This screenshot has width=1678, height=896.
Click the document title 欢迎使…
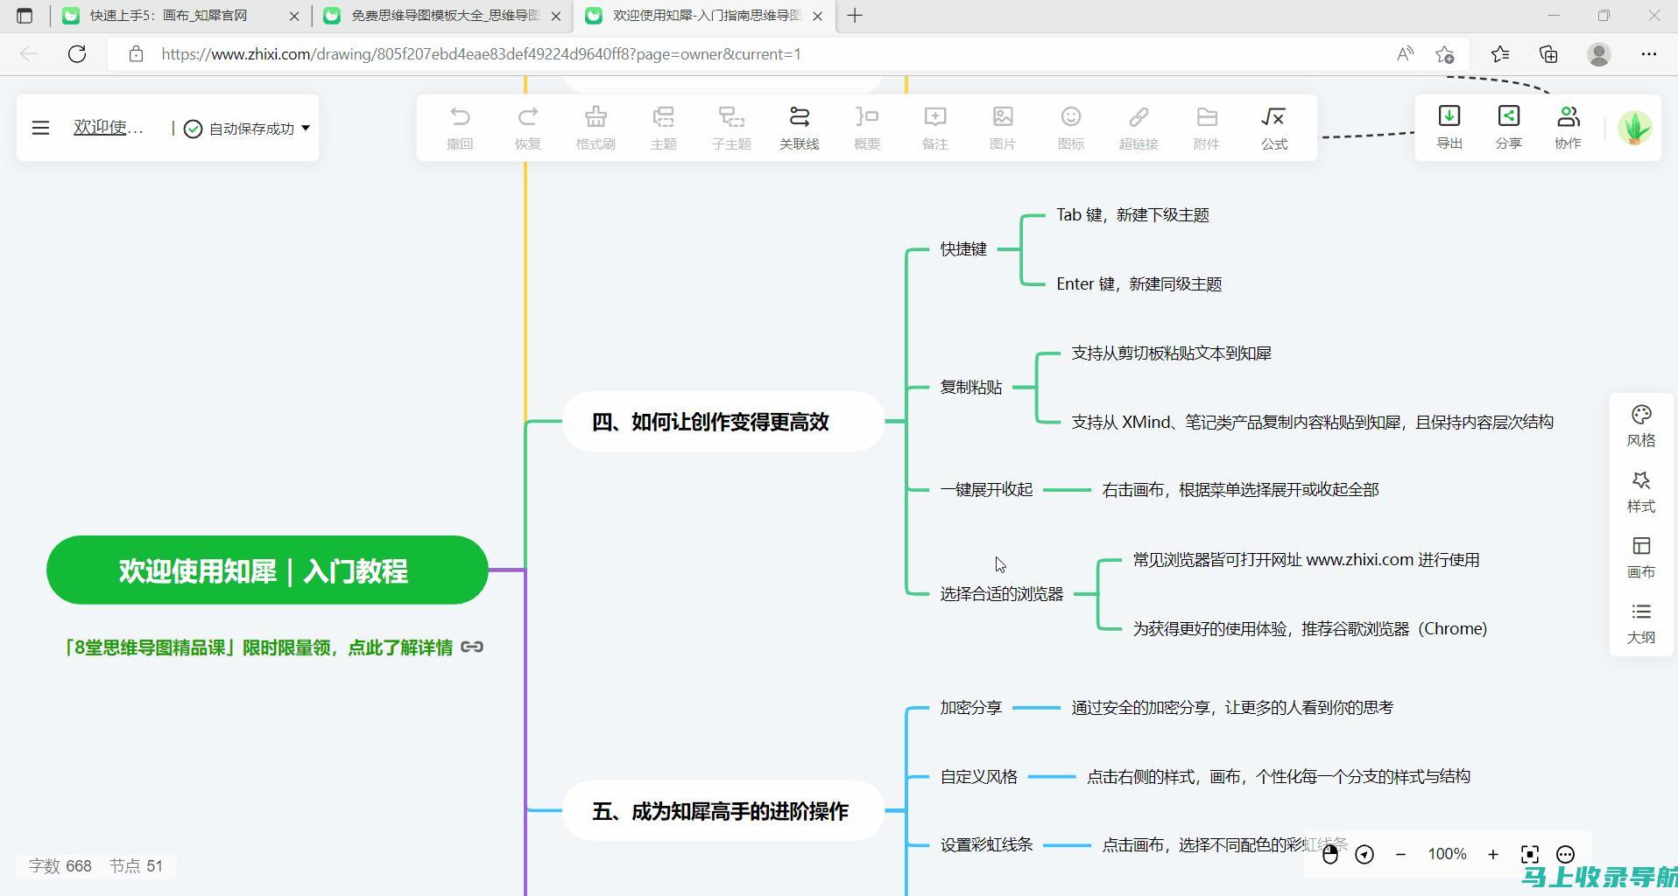[x=109, y=128]
